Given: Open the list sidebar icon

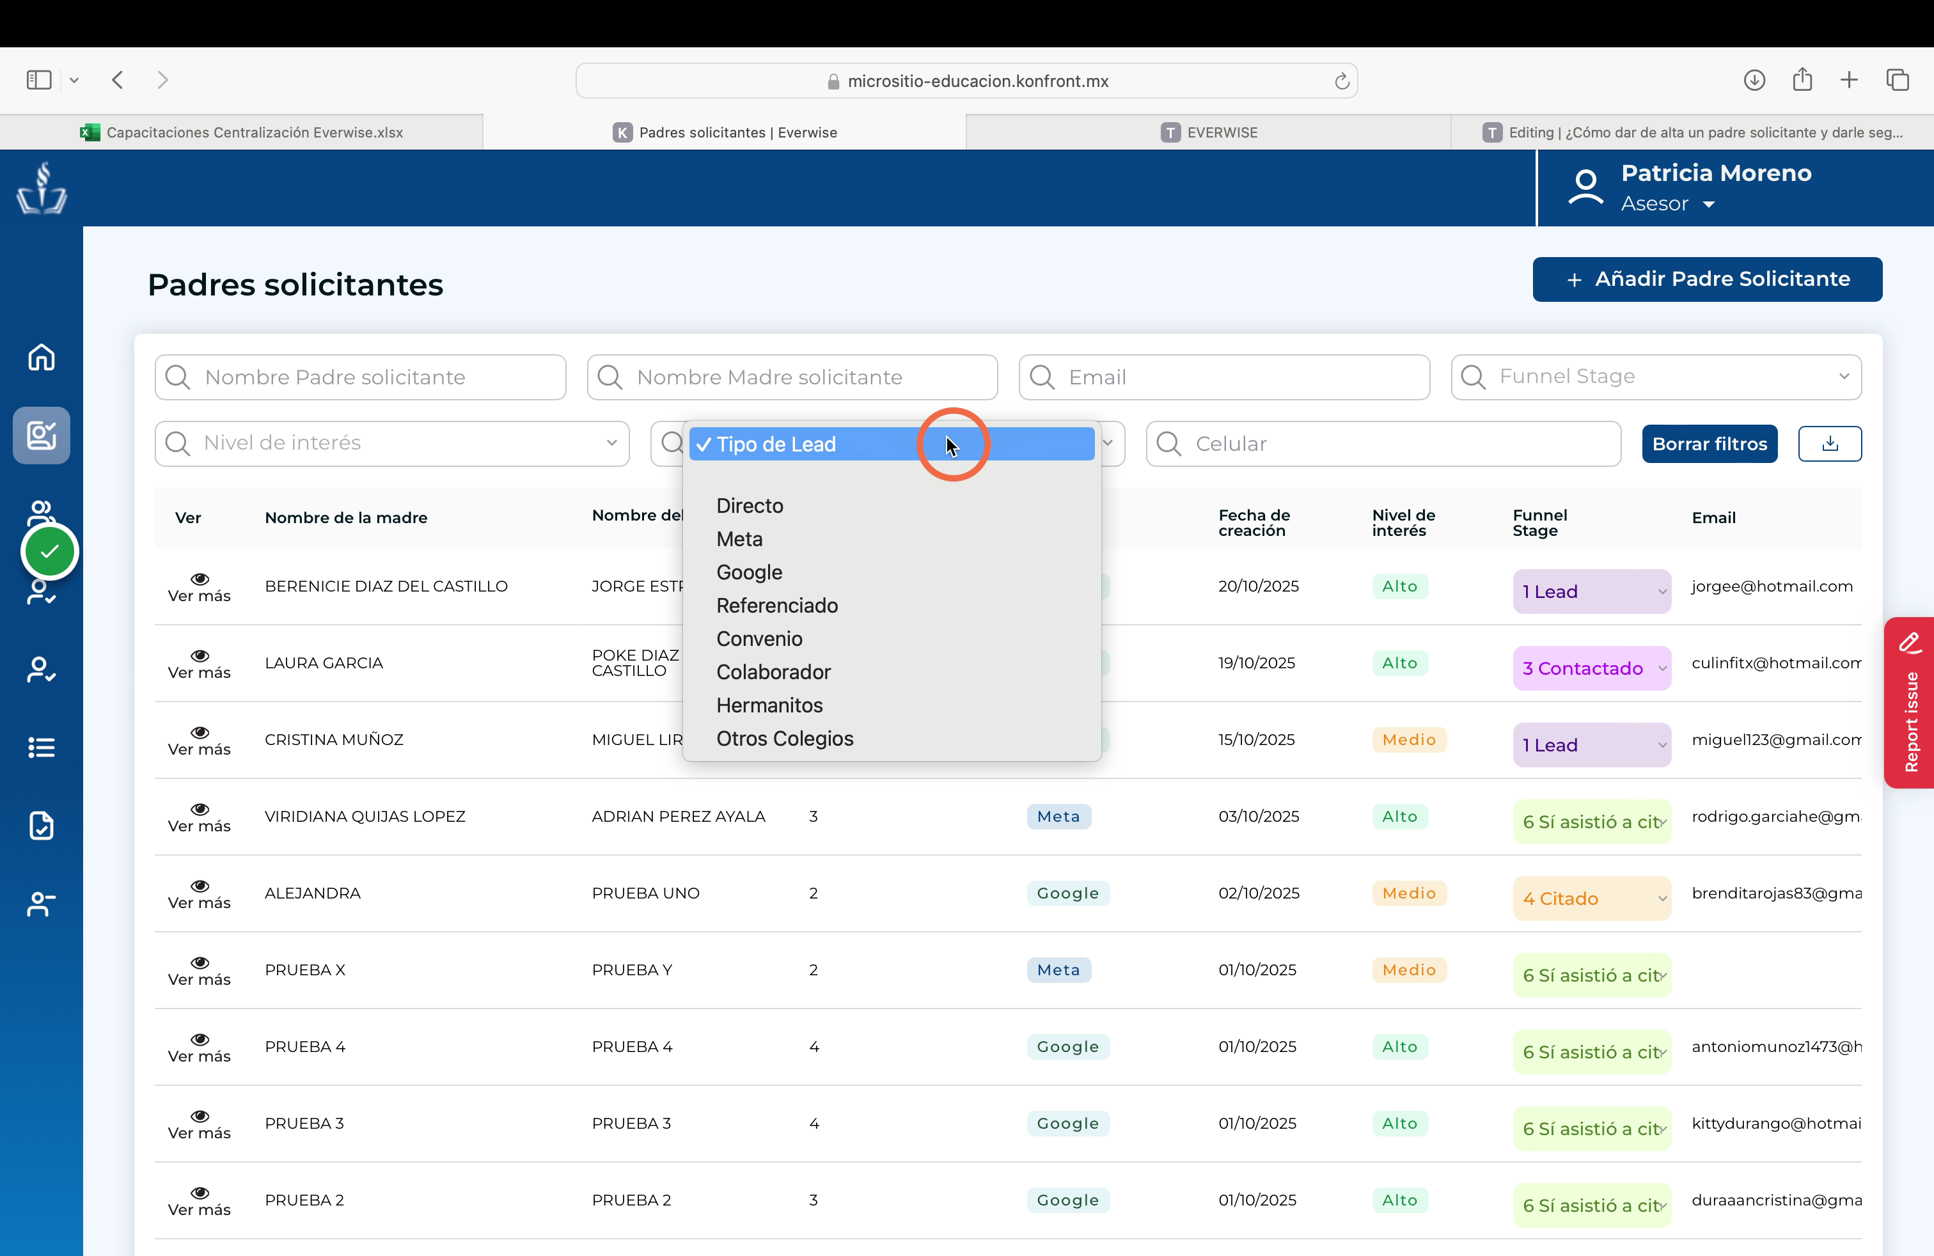Looking at the screenshot, I should (42, 748).
